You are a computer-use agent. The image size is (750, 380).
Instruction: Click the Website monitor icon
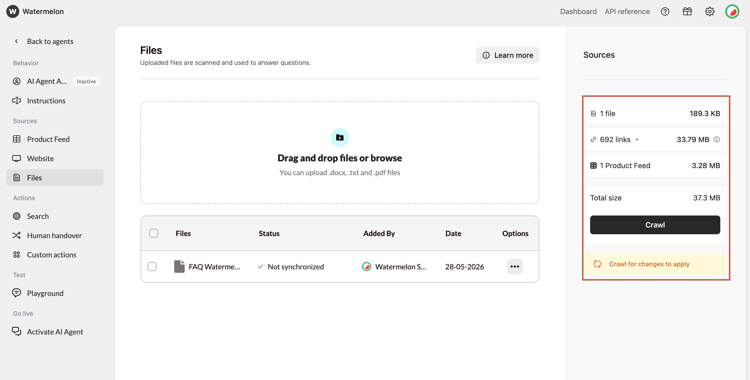click(x=17, y=158)
